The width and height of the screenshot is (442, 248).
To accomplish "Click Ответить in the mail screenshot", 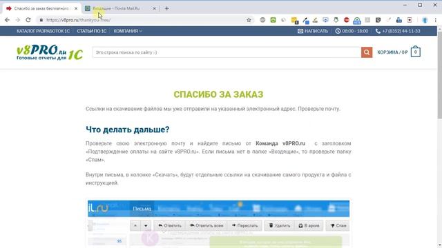I will click(x=169, y=225).
